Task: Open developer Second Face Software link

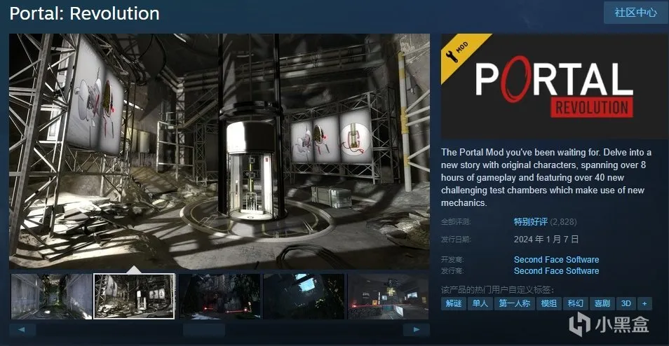Action: pyautogui.click(x=556, y=259)
